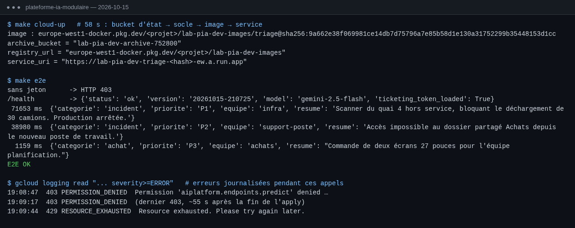Click the 1159 ms achat P3 result
575x228 pixels.
(x=262, y=146)
